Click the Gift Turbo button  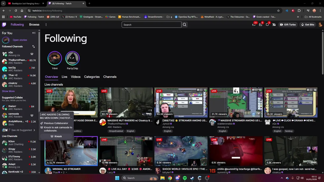(288, 25)
